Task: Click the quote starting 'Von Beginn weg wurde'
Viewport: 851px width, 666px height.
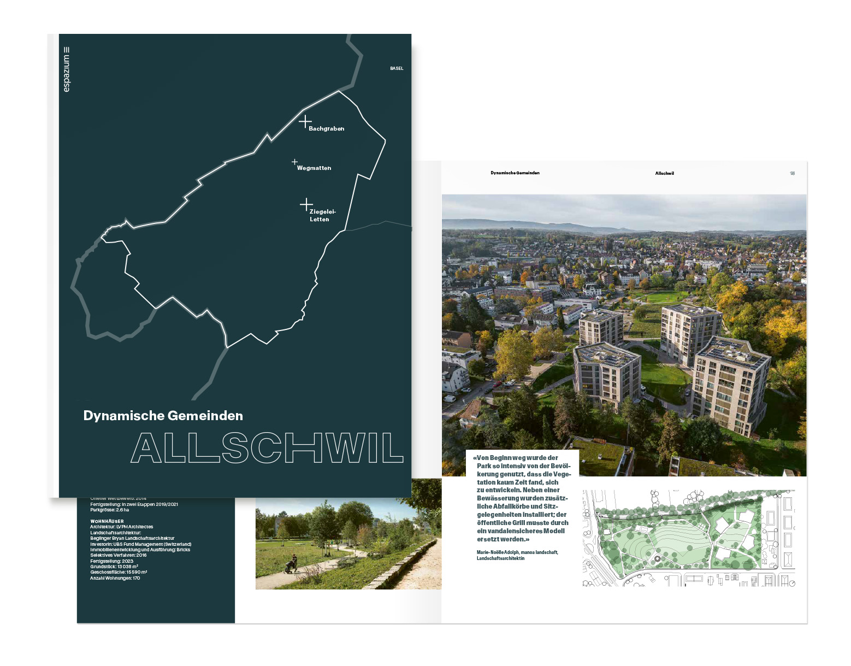Action: (522, 498)
